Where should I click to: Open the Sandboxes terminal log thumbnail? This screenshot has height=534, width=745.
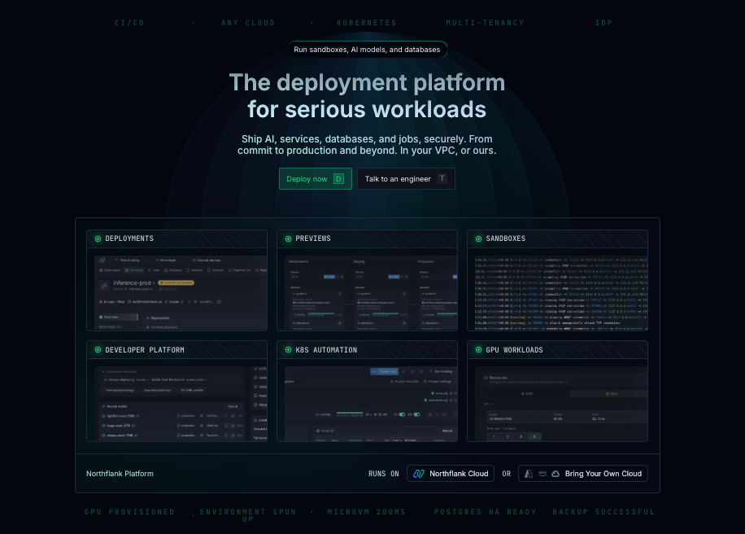557,289
